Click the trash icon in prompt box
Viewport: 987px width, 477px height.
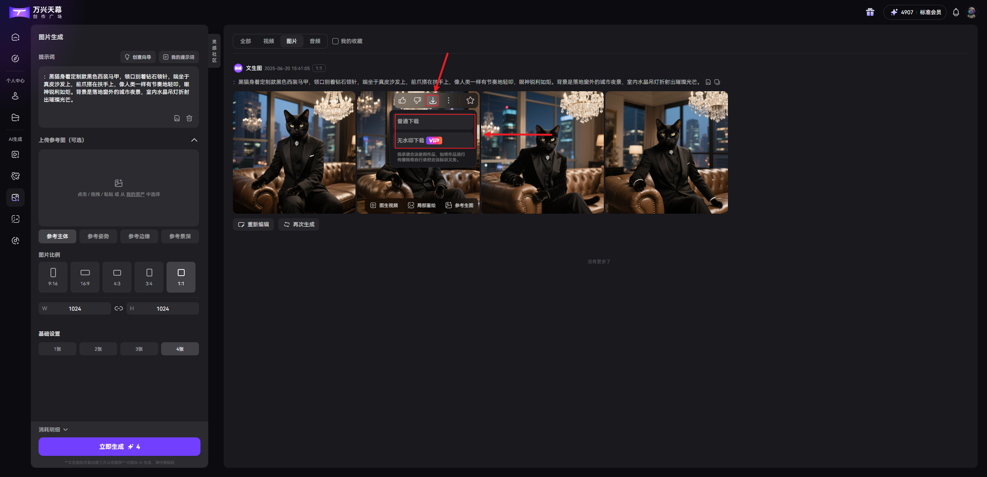[189, 118]
